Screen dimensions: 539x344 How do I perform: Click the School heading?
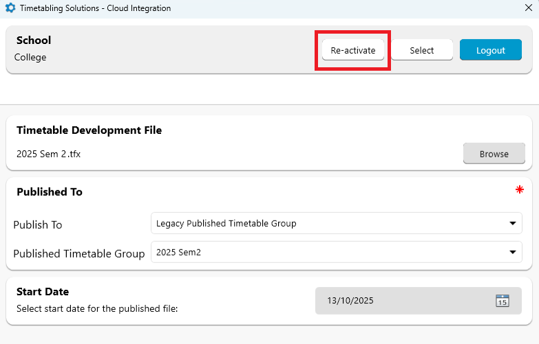(34, 41)
